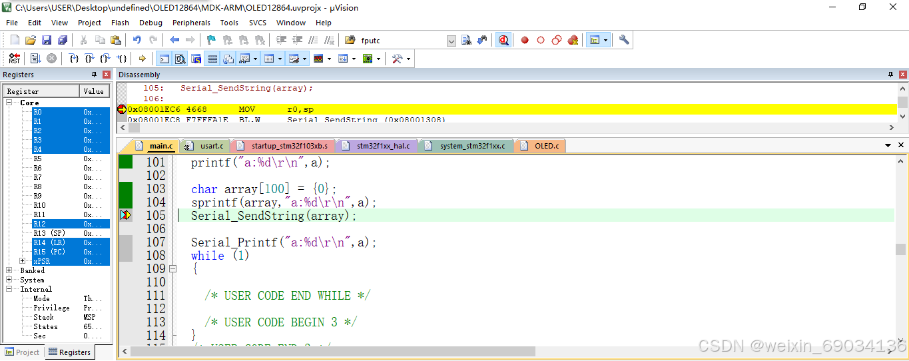
Task: Open the Flash menu
Action: click(x=121, y=23)
